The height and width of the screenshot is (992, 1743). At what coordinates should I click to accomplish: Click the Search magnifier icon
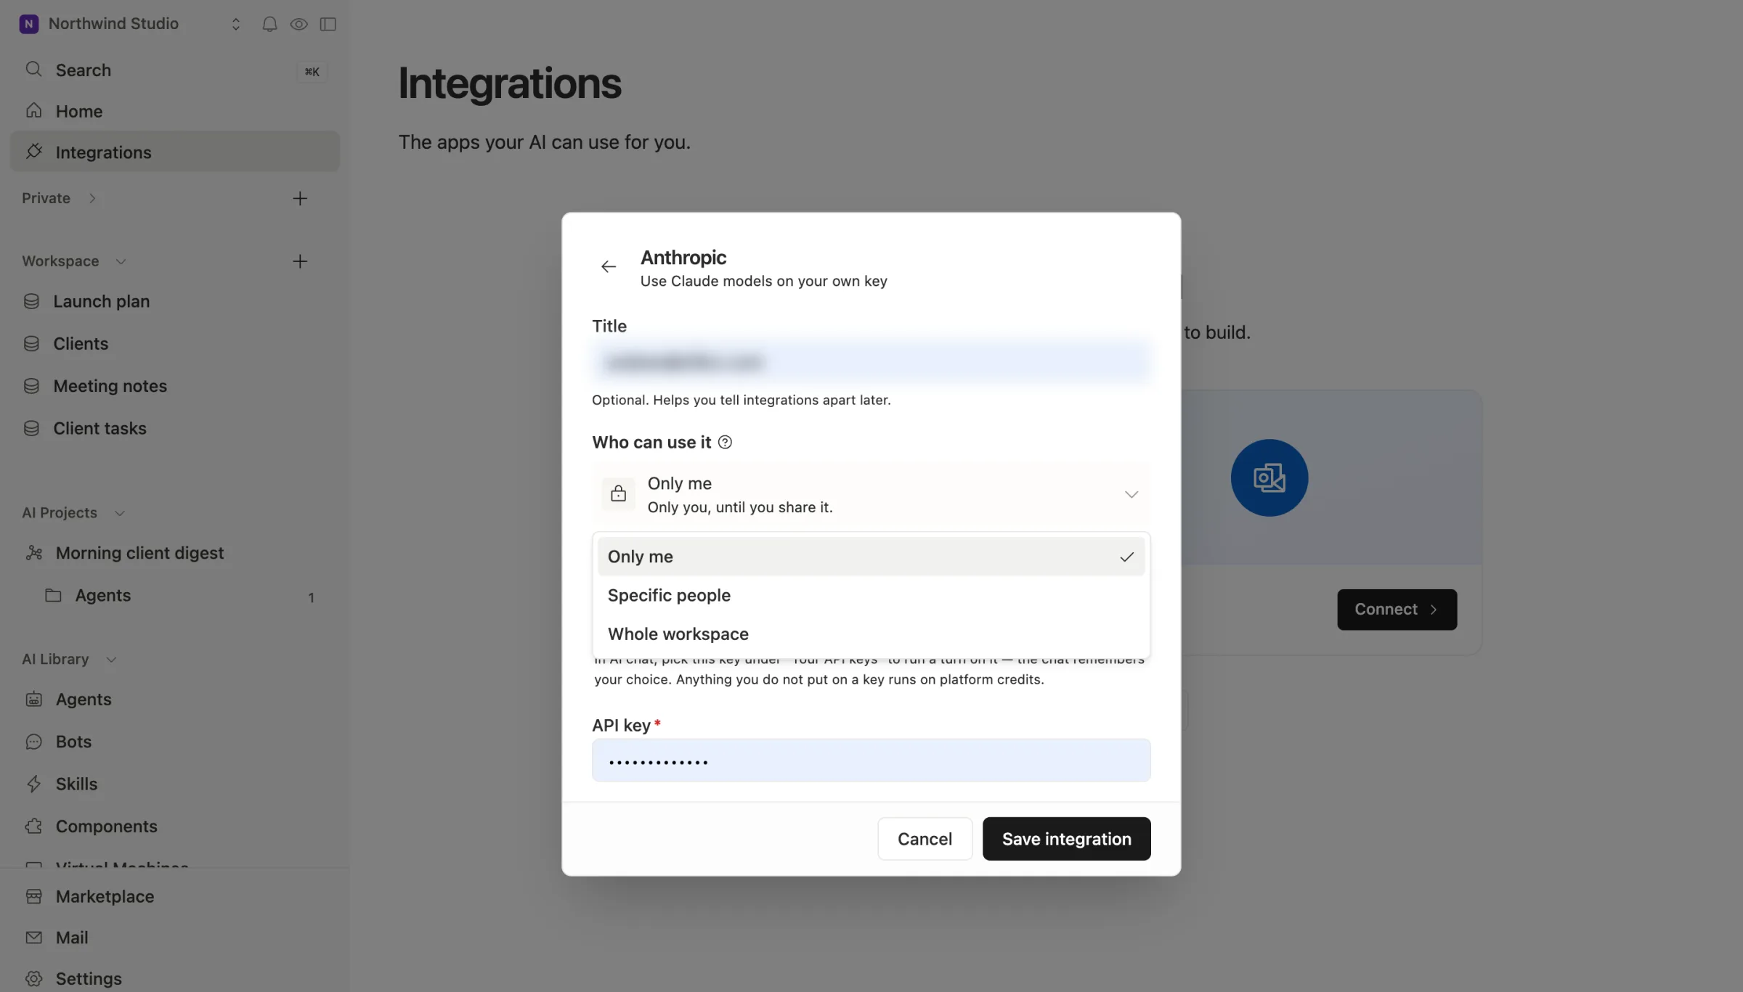[33, 69]
